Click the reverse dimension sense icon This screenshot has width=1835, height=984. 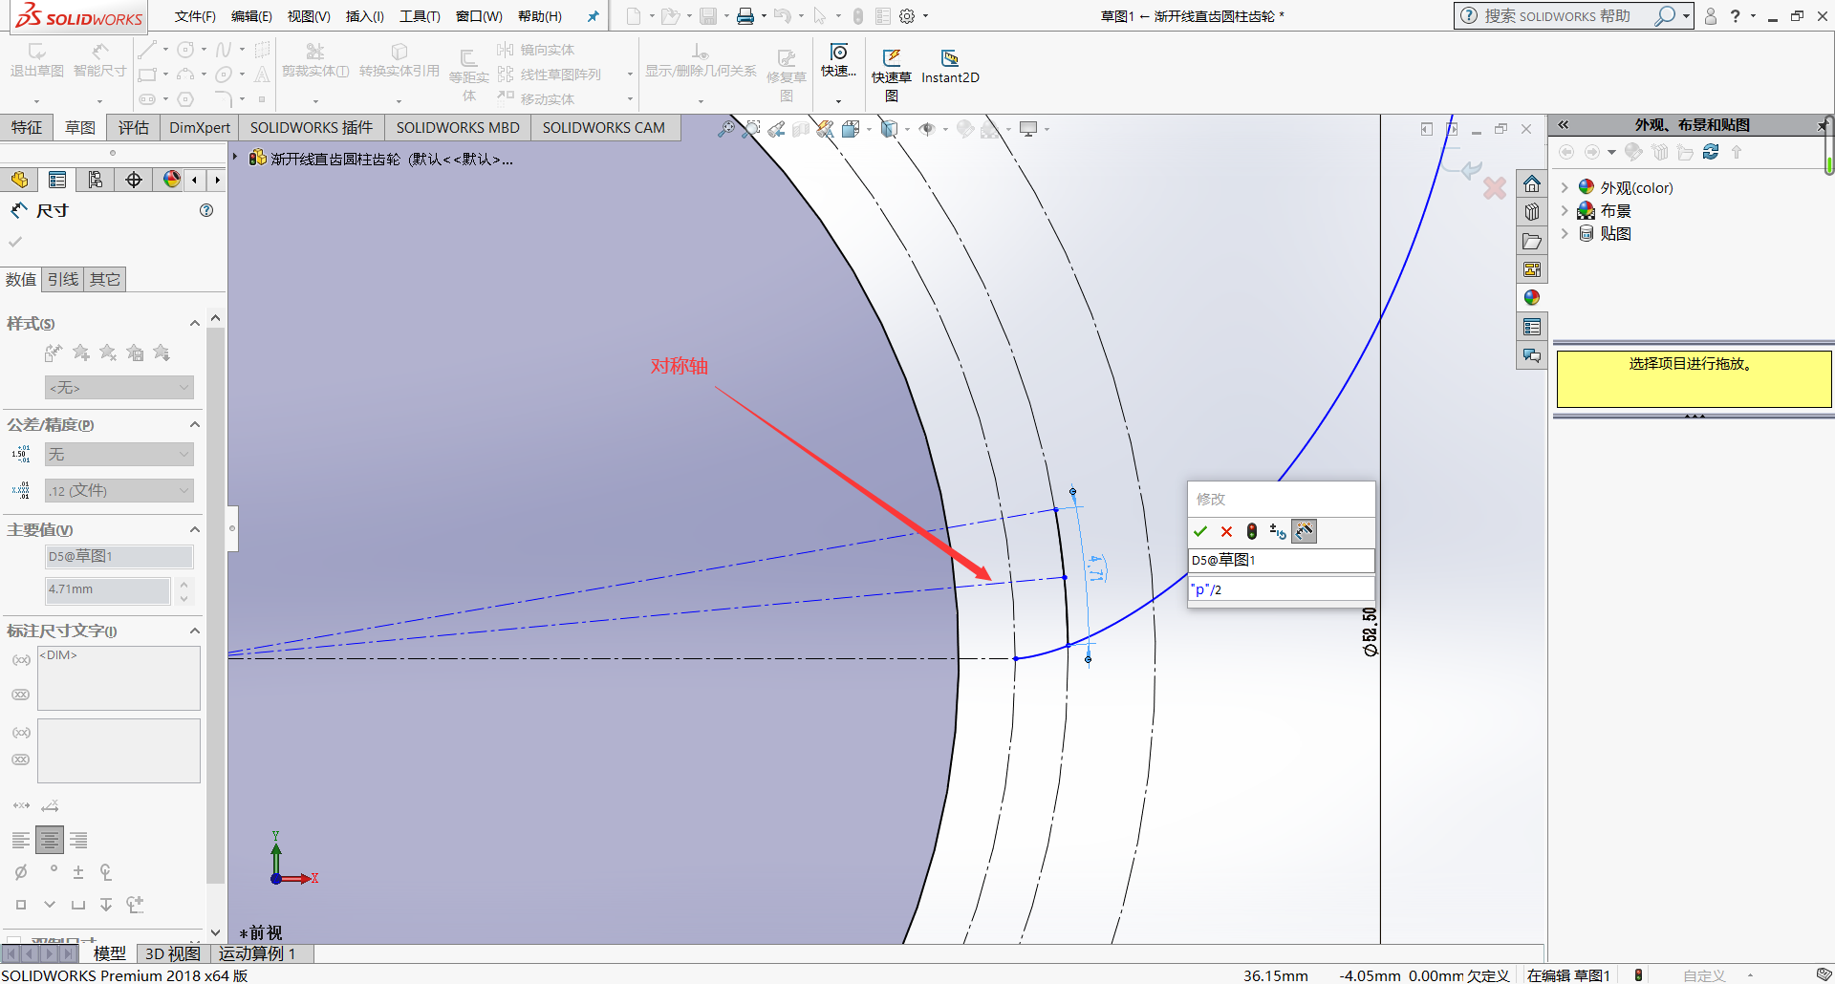point(1278,531)
